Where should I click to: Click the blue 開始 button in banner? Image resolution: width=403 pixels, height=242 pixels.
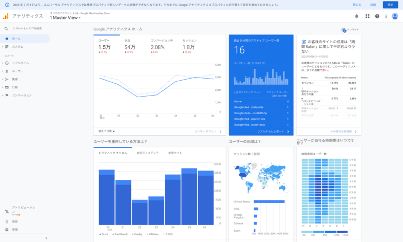pos(390,5)
